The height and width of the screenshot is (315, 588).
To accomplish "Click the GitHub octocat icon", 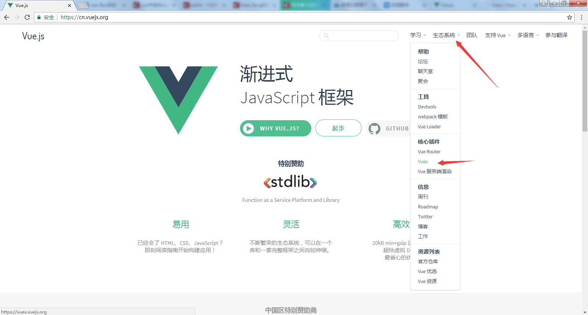I will pos(374,128).
